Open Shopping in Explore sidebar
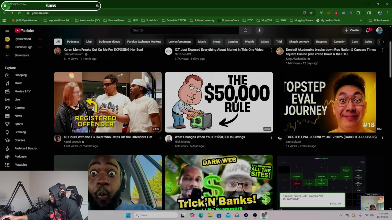Viewport: 392px width, 220px height. (x=21, y=75)
